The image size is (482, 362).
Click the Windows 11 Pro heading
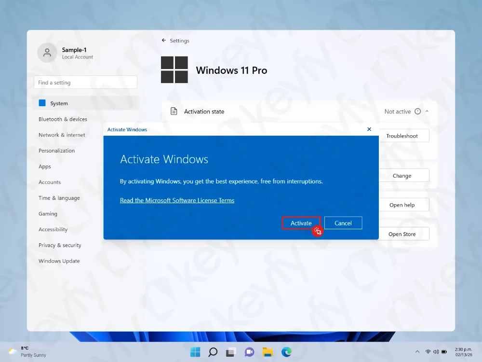pos(231,70)
